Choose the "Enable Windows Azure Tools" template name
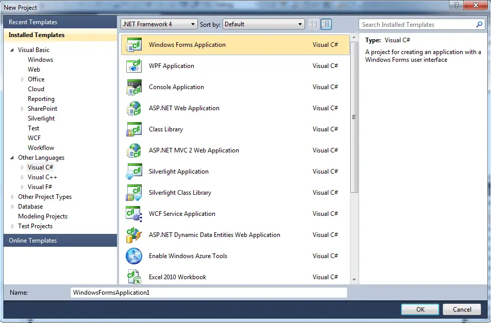 pyautogui.click(x=188, y=256)
